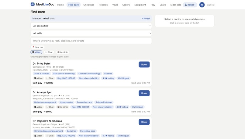Click Dr. Iyer's Preventive care tag
The width and height of the screenshot is (245, 139).
pos(84,102)
